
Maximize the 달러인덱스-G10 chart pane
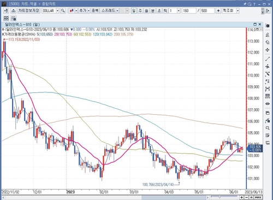coord(255,24)
